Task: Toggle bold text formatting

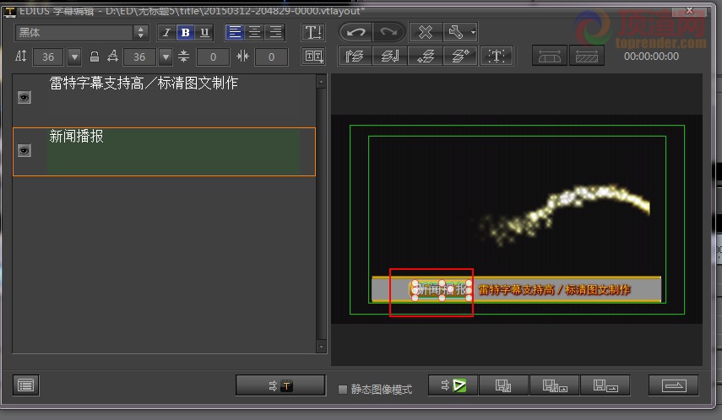Action: (185, 33)
